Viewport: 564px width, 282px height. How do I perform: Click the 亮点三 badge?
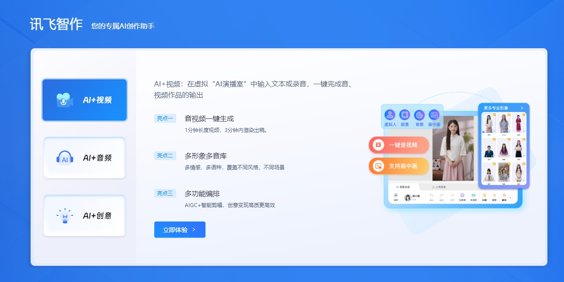[x=165, y=193]
